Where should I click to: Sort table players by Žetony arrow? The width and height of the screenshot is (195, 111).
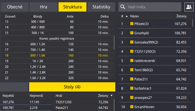click(x=111, y=96)
